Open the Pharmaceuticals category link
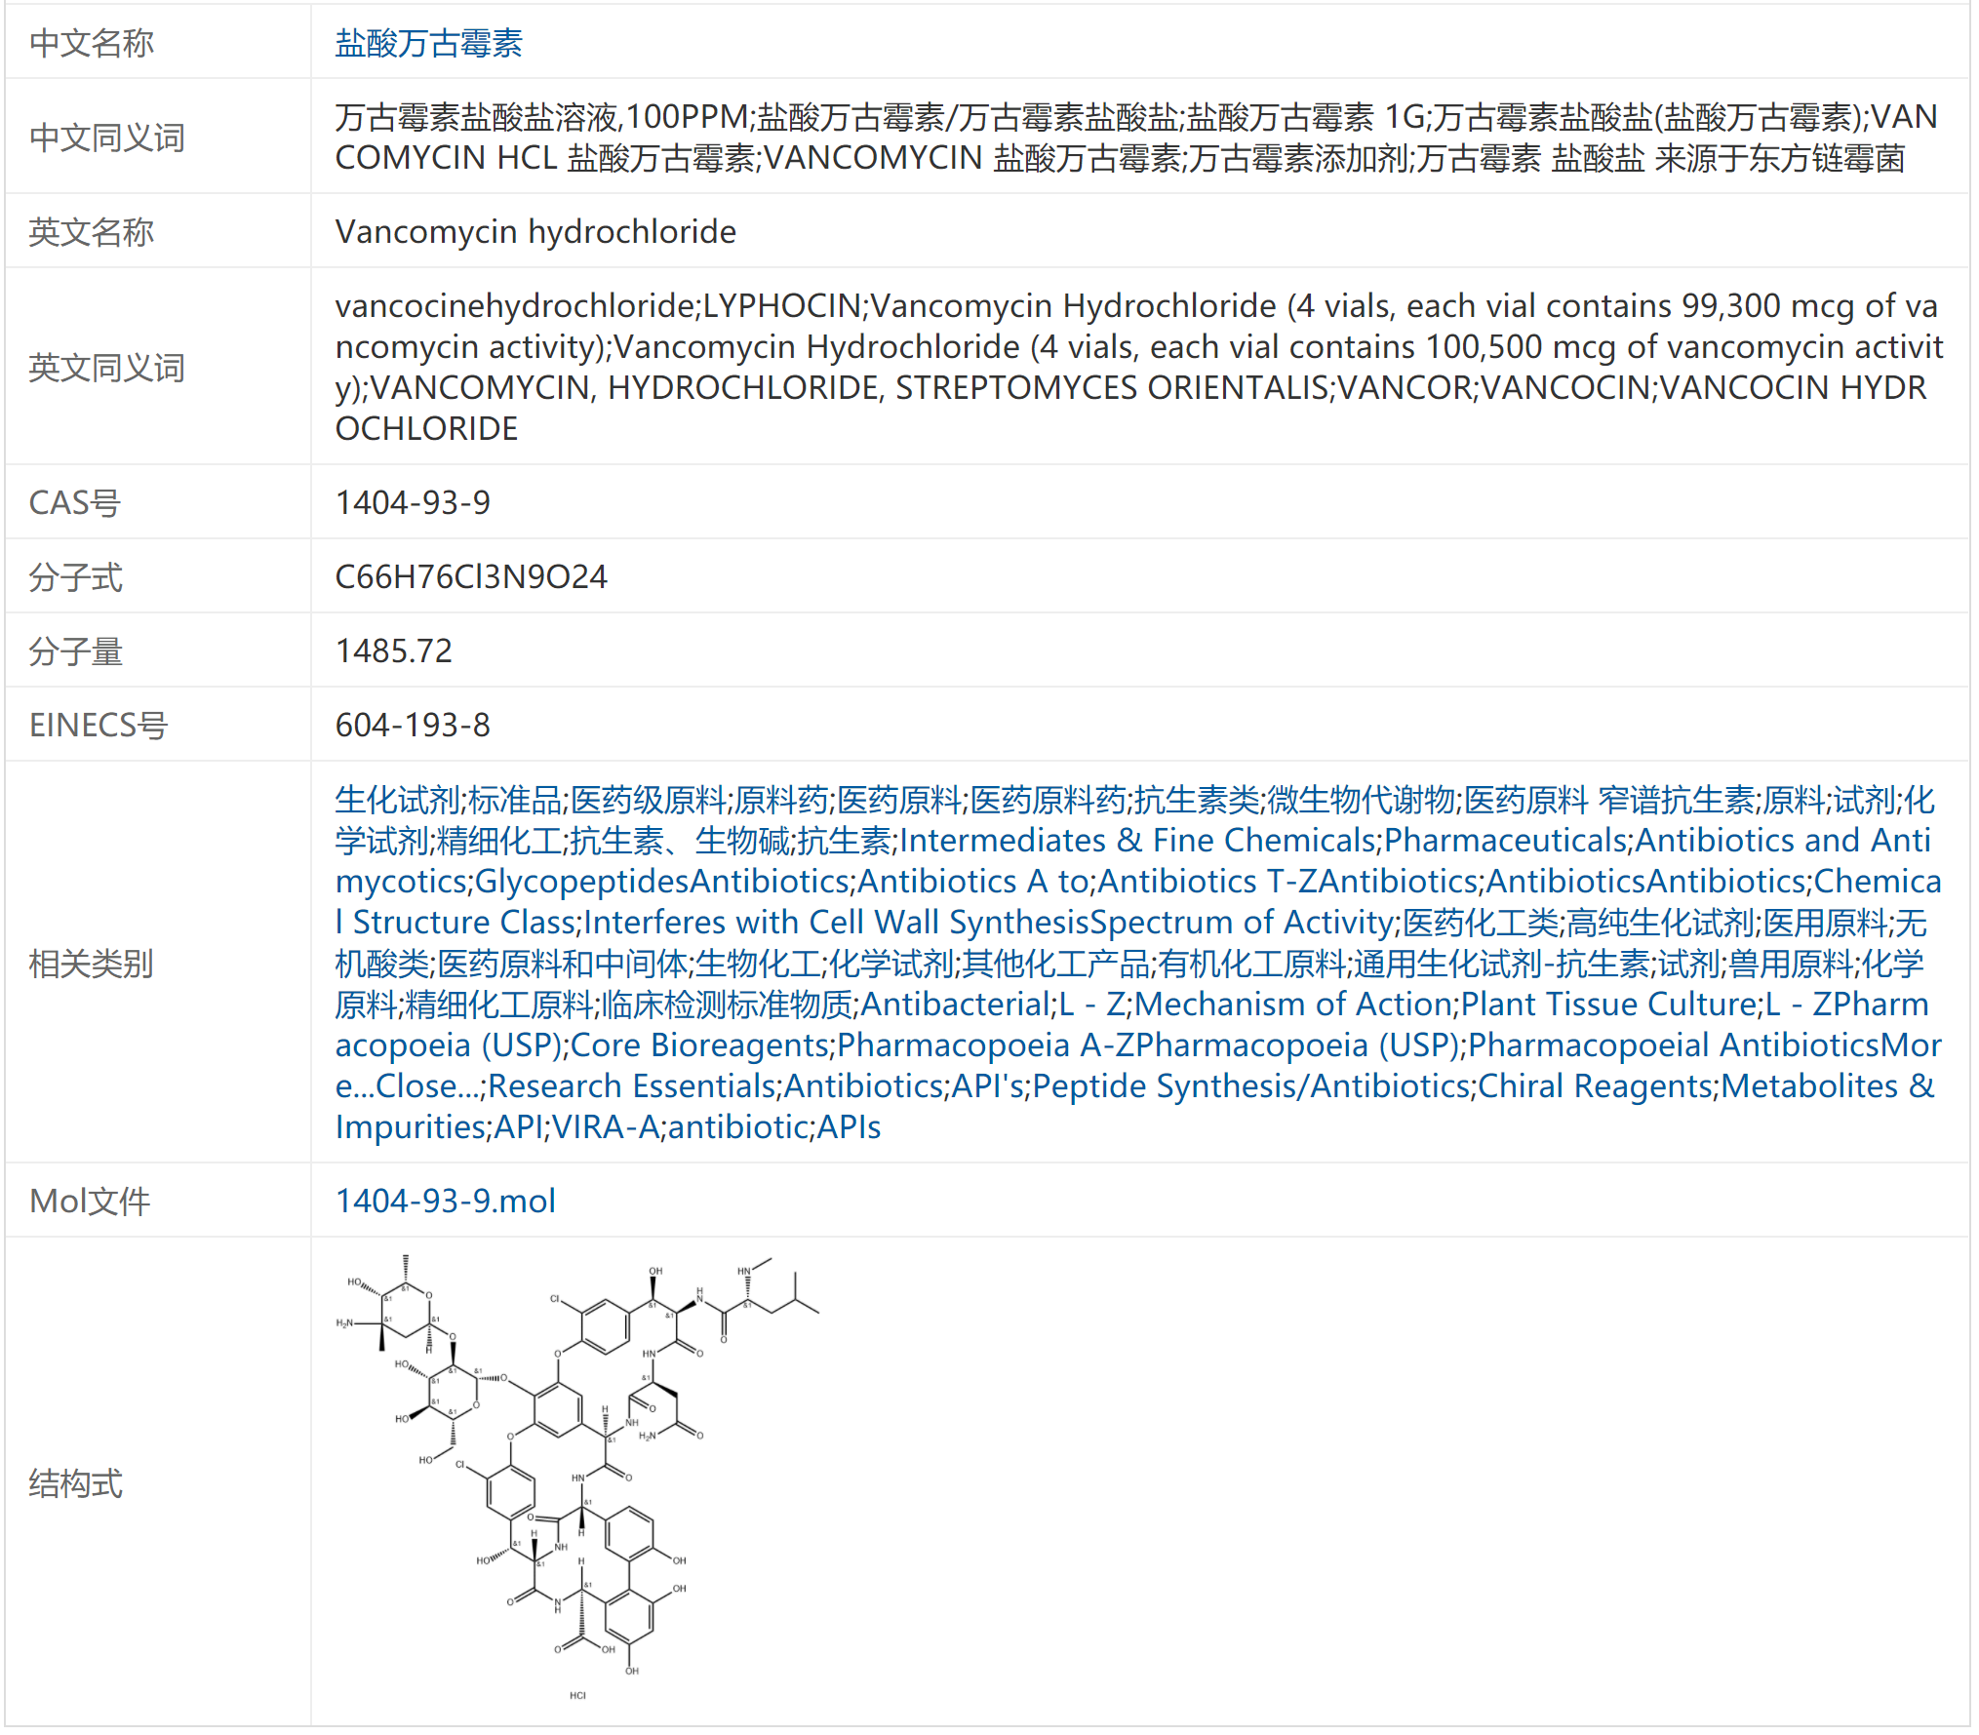The image size is (1979, 1735). click(x=1505, y=841)
